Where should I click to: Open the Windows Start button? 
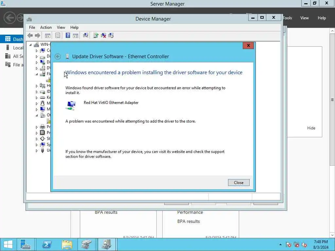(x=8, y=244)
